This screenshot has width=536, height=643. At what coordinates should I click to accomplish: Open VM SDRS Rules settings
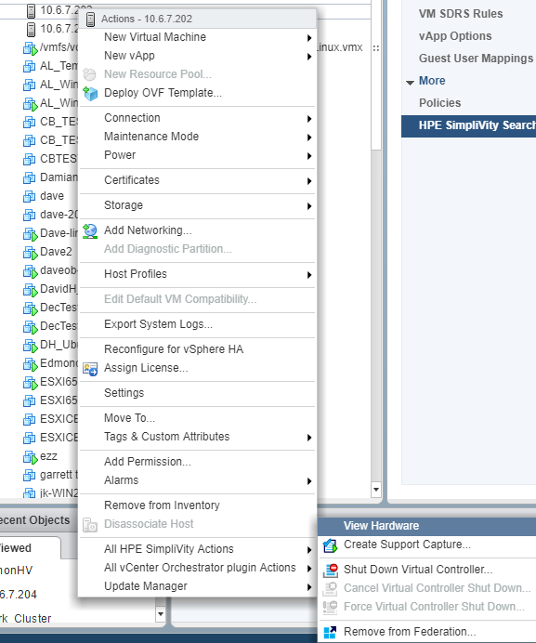tap(461, 14)
